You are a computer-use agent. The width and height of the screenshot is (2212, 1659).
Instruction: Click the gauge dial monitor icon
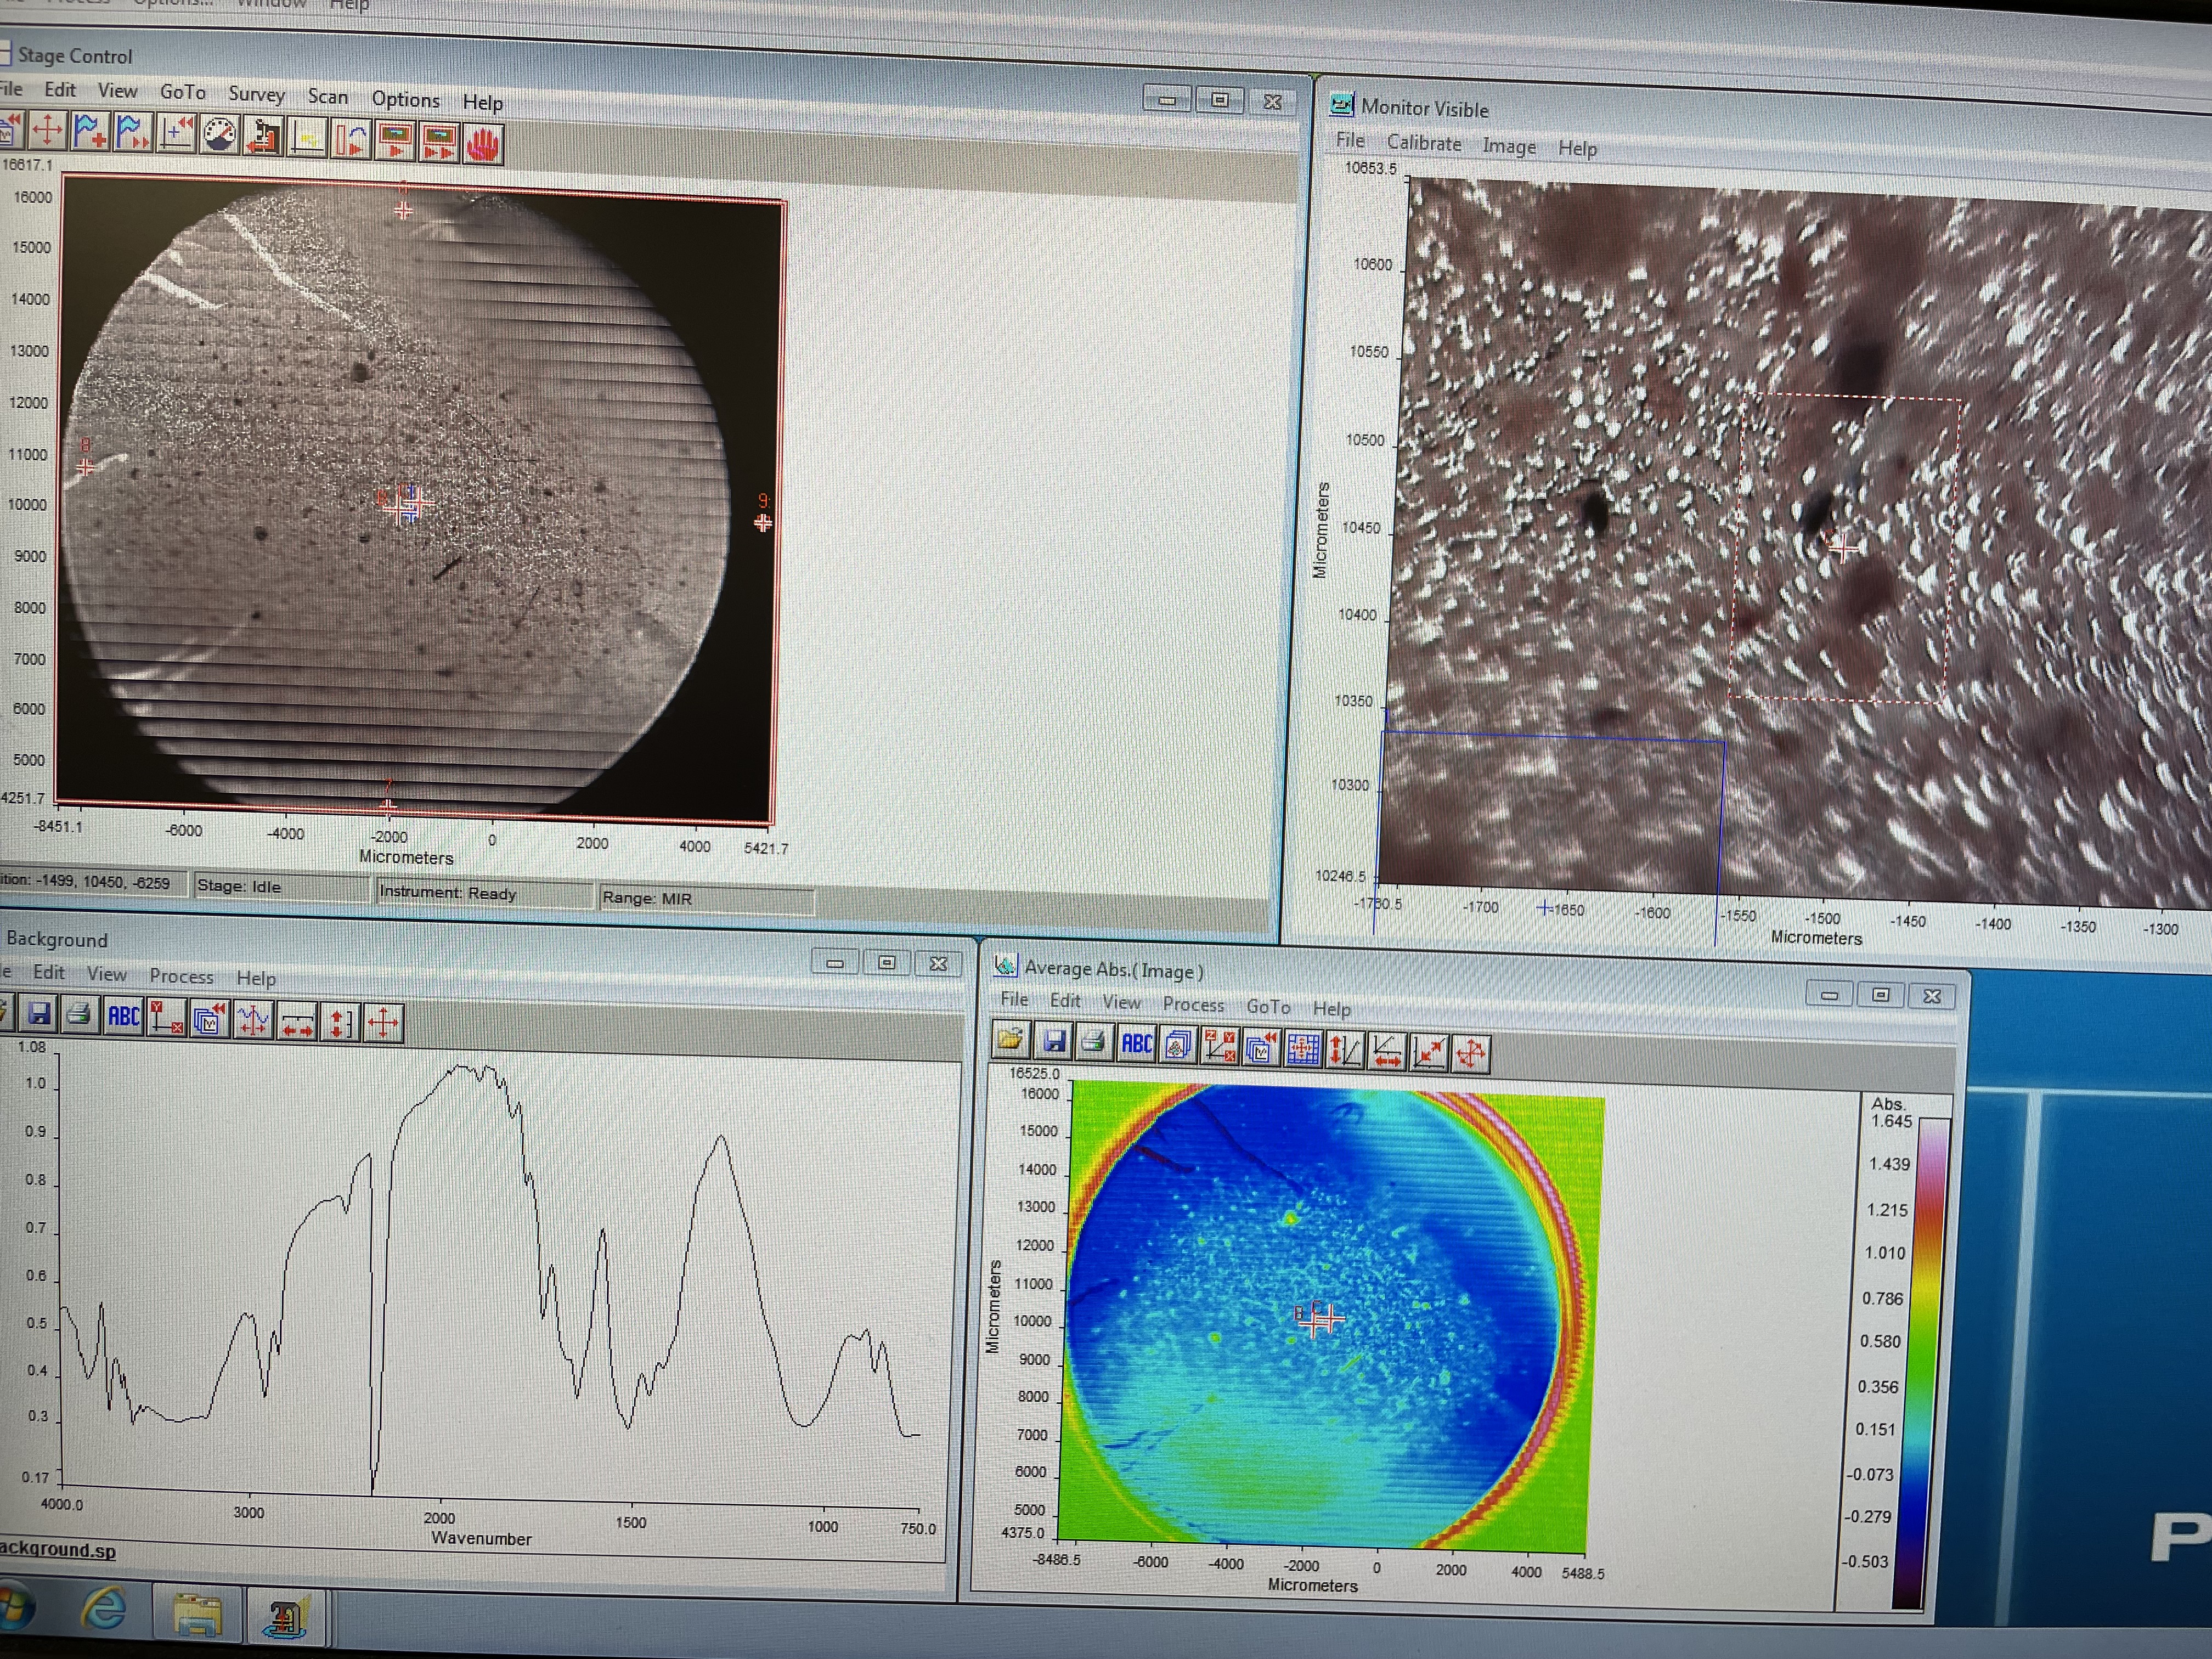[220, 134]
